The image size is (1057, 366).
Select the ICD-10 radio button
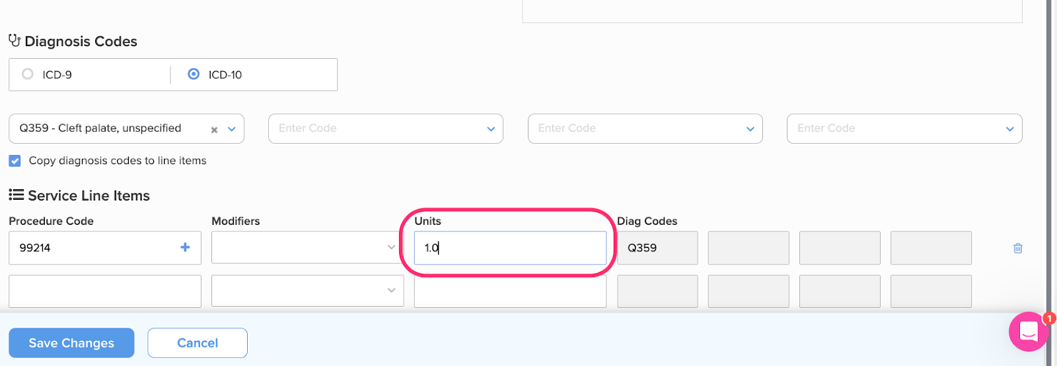tap(194, 74)
